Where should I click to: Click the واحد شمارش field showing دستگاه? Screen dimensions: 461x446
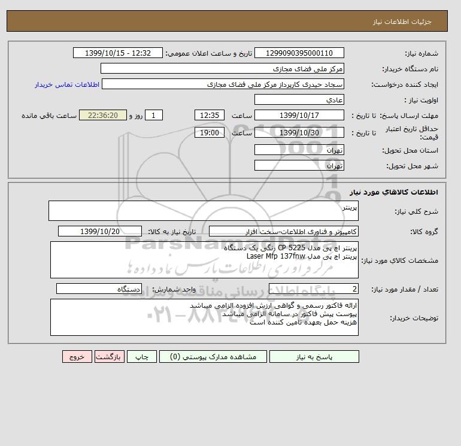[99, 289]
